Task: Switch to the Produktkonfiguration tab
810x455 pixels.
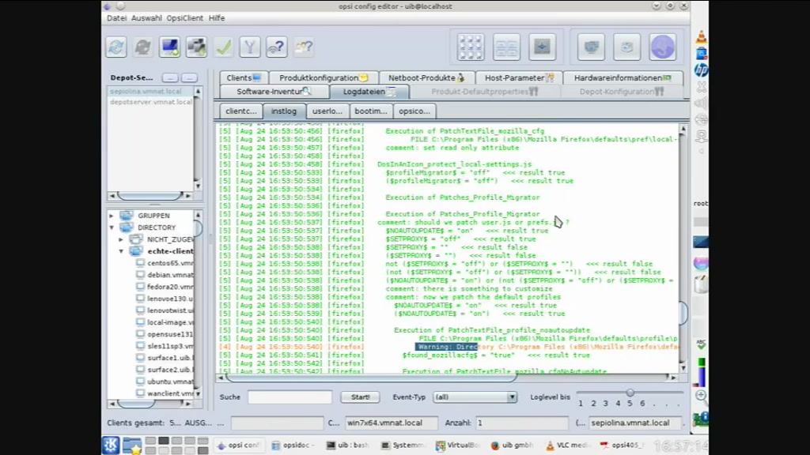Action: (x=324, y=78)
